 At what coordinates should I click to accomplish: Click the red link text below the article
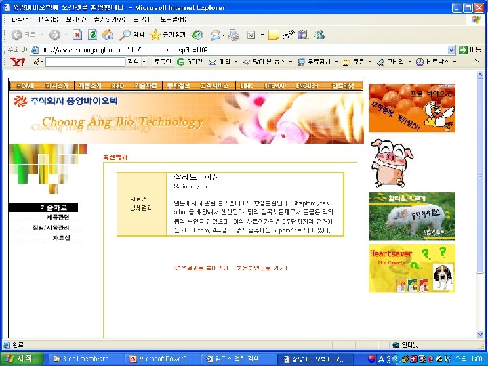point(230,268)
